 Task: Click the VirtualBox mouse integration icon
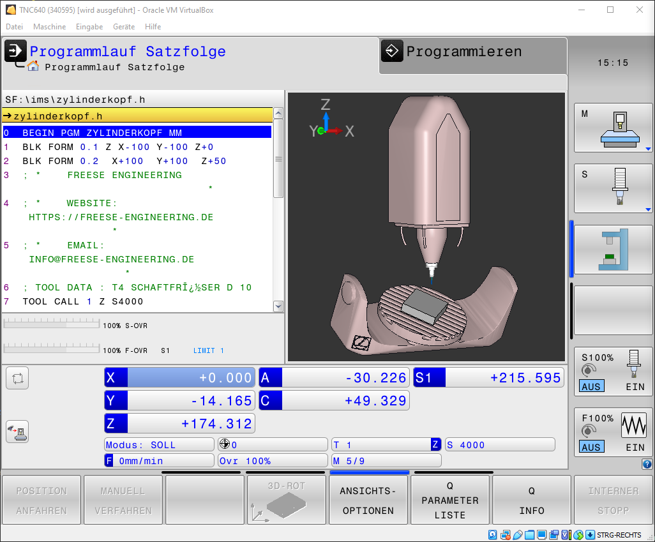coord(578,535)
